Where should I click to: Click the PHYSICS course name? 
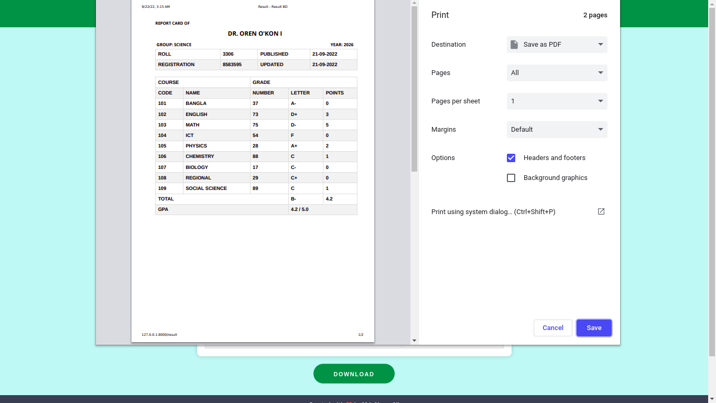click(x=196, y=146)
